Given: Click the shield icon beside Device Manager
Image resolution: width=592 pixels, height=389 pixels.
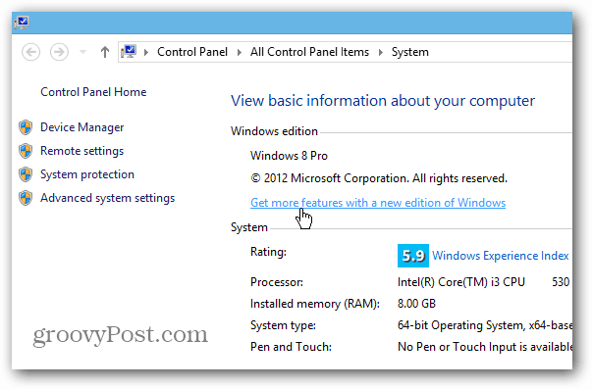Looking at the screenshot, I should click(26, 127).
